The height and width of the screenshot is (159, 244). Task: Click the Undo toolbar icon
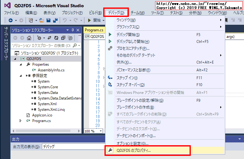(65, 20)
